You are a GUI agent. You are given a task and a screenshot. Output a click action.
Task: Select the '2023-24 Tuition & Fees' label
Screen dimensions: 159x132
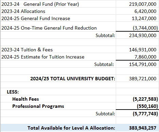pos(27,50)
